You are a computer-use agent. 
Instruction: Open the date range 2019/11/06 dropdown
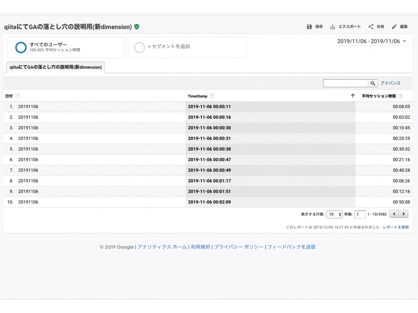(372, 41)
